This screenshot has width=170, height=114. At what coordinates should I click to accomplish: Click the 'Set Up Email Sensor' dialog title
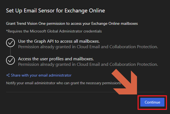(x=56, y=11)
